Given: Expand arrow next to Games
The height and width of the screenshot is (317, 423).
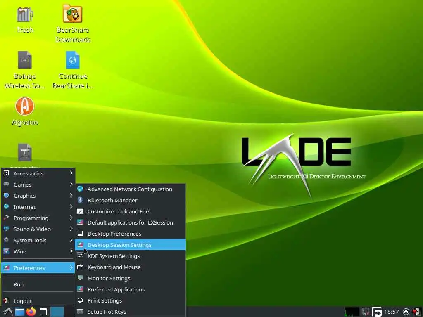Looking at the screenshot, I should tap(71, 185).
